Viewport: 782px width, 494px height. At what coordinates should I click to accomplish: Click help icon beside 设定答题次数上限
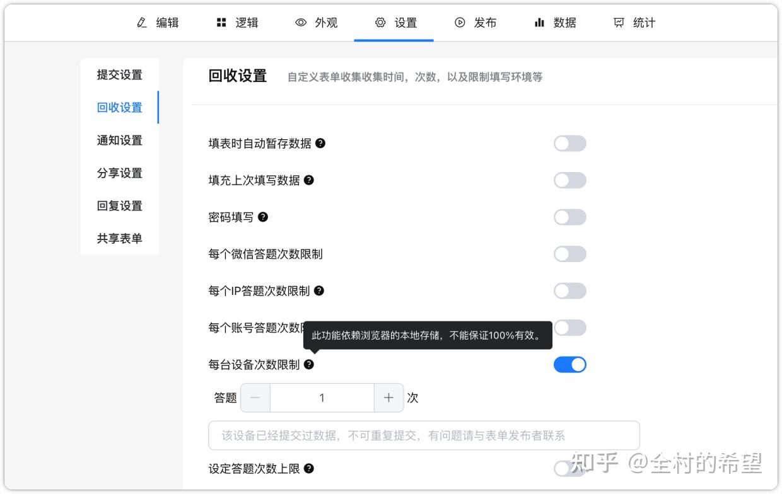pyautogui.click(x=309, y=468)
